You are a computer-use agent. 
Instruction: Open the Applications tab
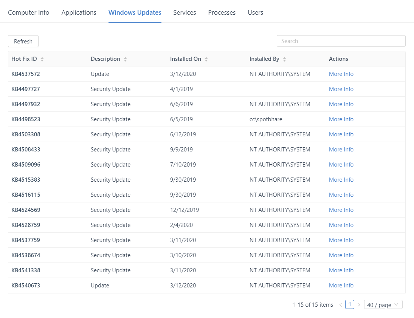click(79, 12)
